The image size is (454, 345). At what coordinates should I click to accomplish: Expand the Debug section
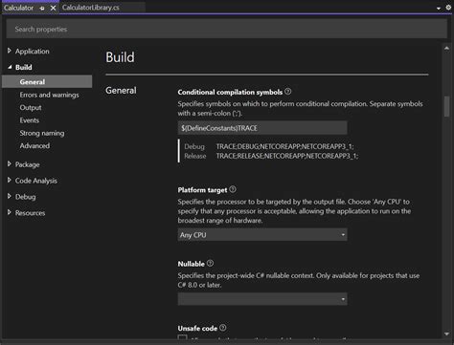click(10, 196)
